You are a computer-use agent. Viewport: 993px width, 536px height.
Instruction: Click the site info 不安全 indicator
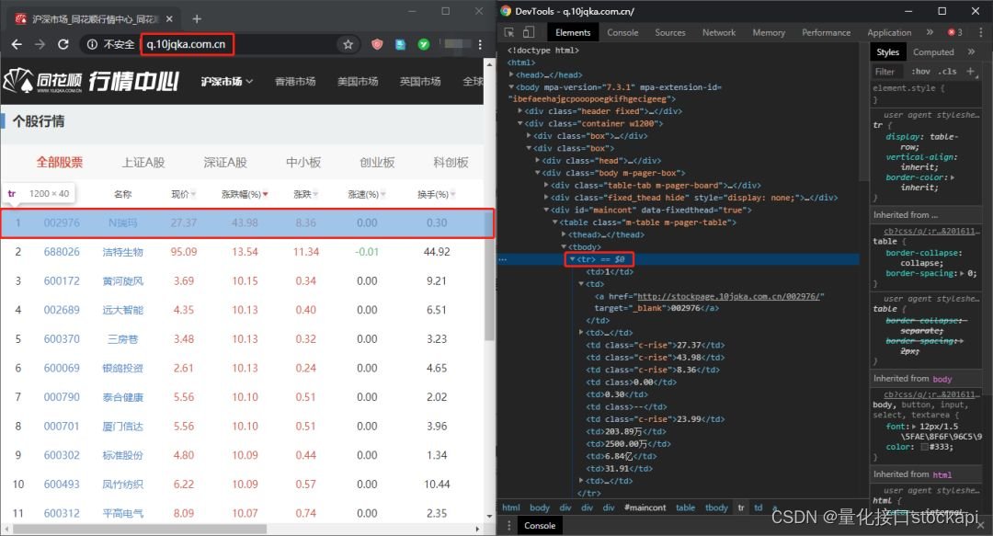pyautogui.click(x=111, y=44)
